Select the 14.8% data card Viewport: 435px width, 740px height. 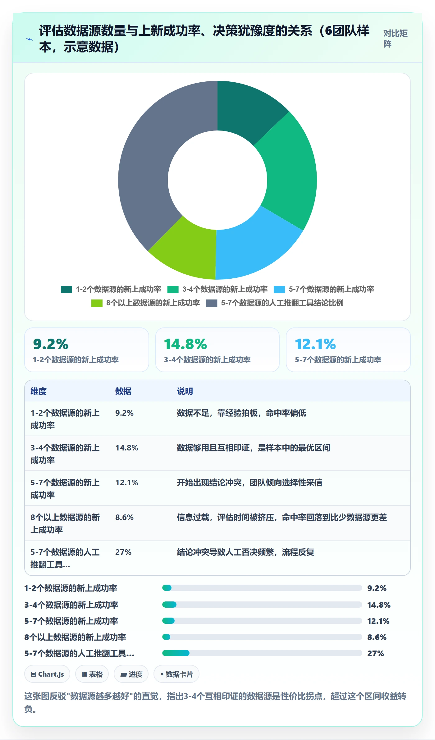point(217,350)
